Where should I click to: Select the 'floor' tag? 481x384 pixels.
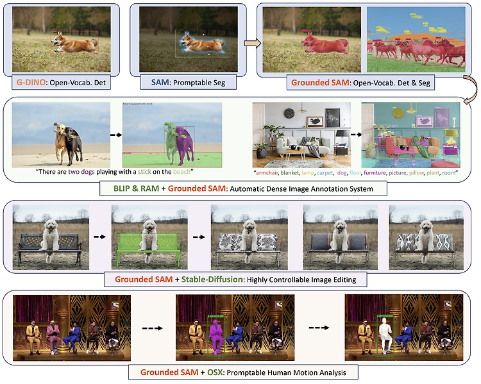355,172
